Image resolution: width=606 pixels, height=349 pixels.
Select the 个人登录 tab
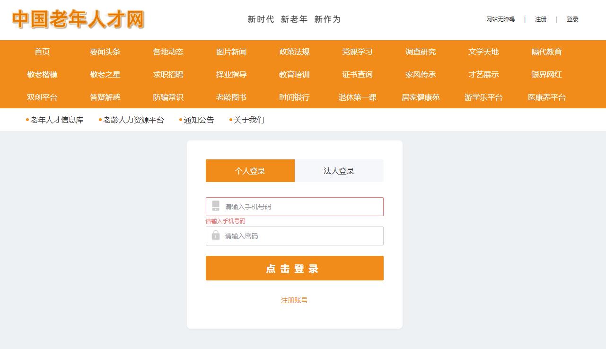[250, 171]
